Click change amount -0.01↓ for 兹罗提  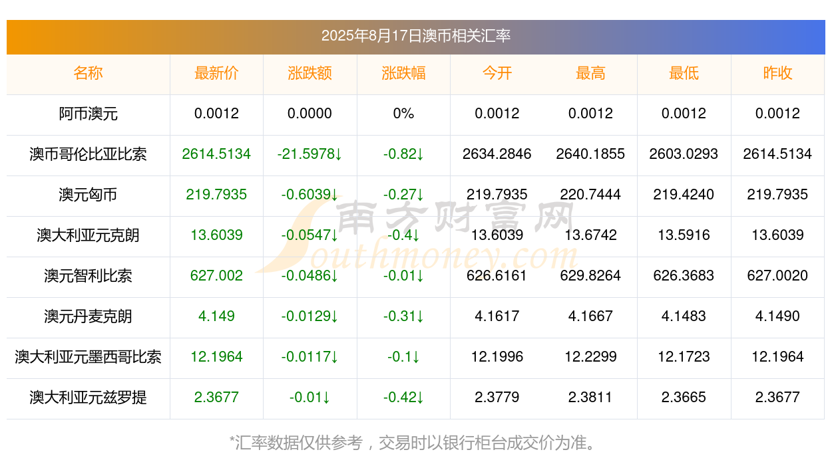pos(310,398)
